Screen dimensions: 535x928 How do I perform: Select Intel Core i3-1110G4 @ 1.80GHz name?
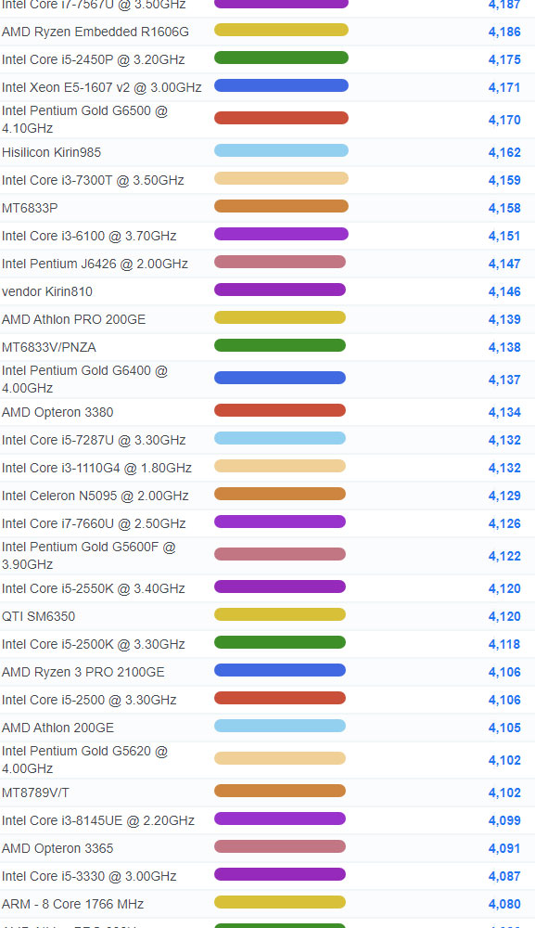tap(97, 468)
